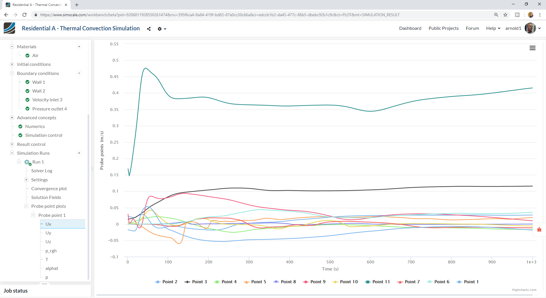Open the Convergence plot

click(49, 189)
